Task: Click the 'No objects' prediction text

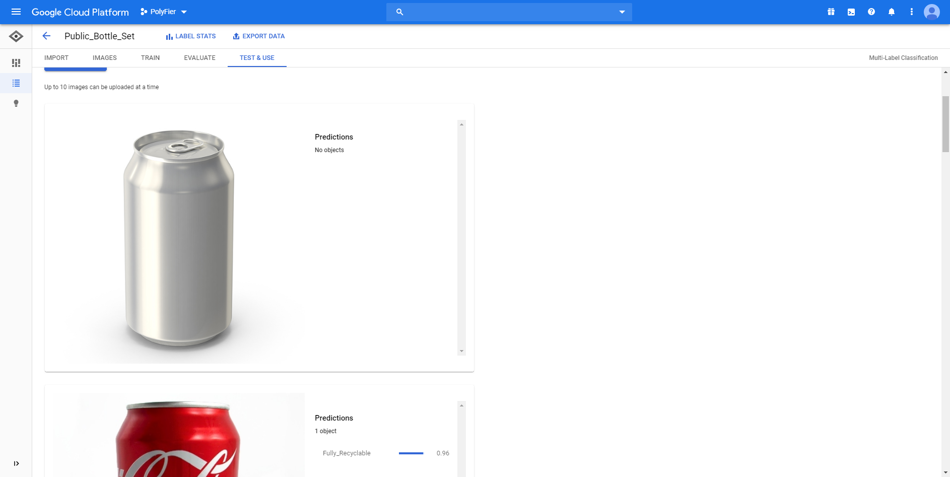Action: pyautogui.click(x=329, y=150)
